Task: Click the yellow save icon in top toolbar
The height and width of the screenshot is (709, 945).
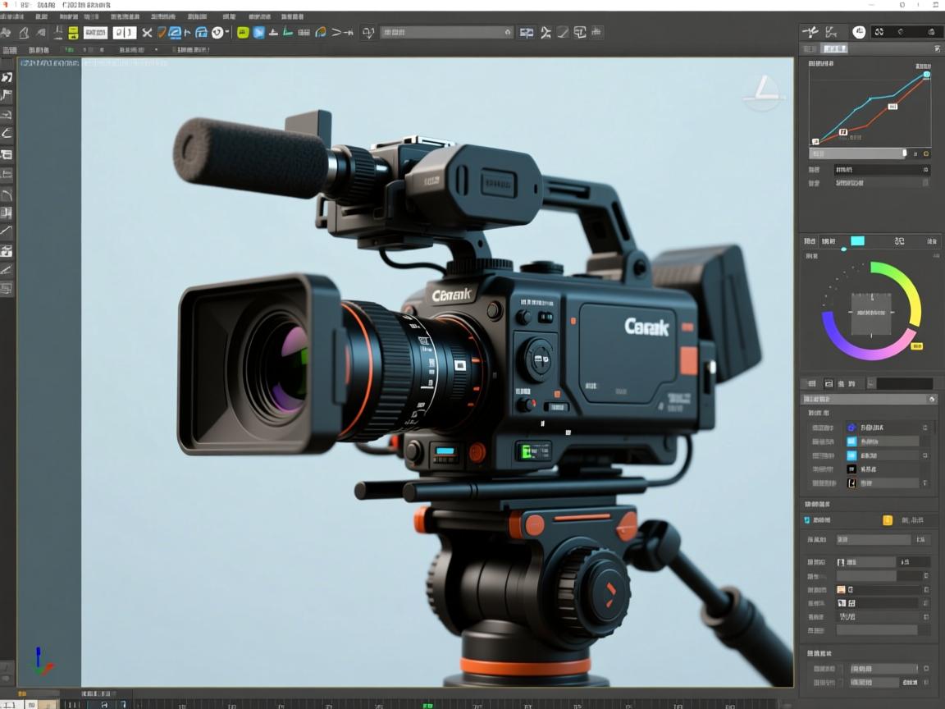Action: pos(72,33)
